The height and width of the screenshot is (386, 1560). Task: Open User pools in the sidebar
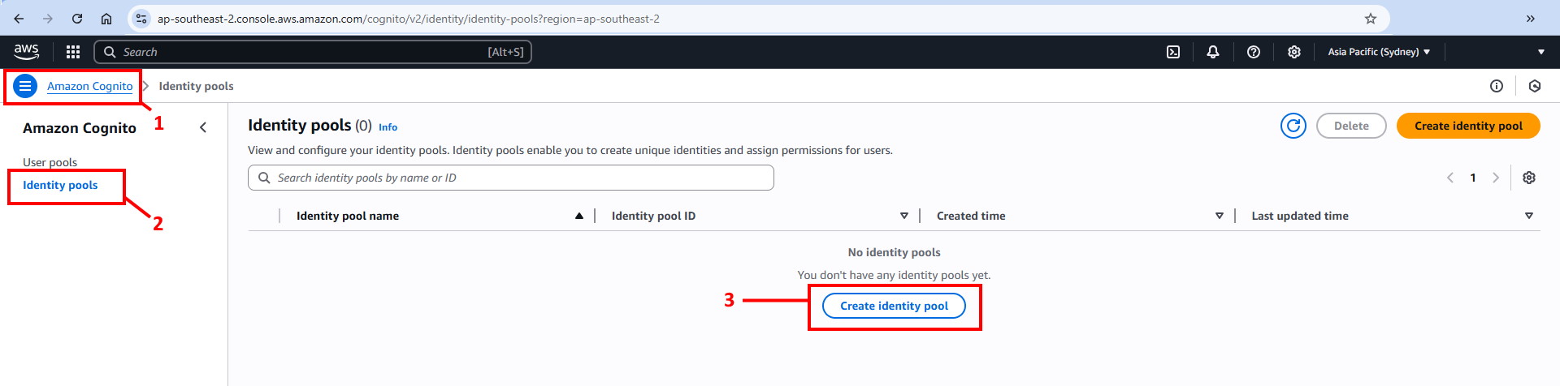[x=50, y=162]
